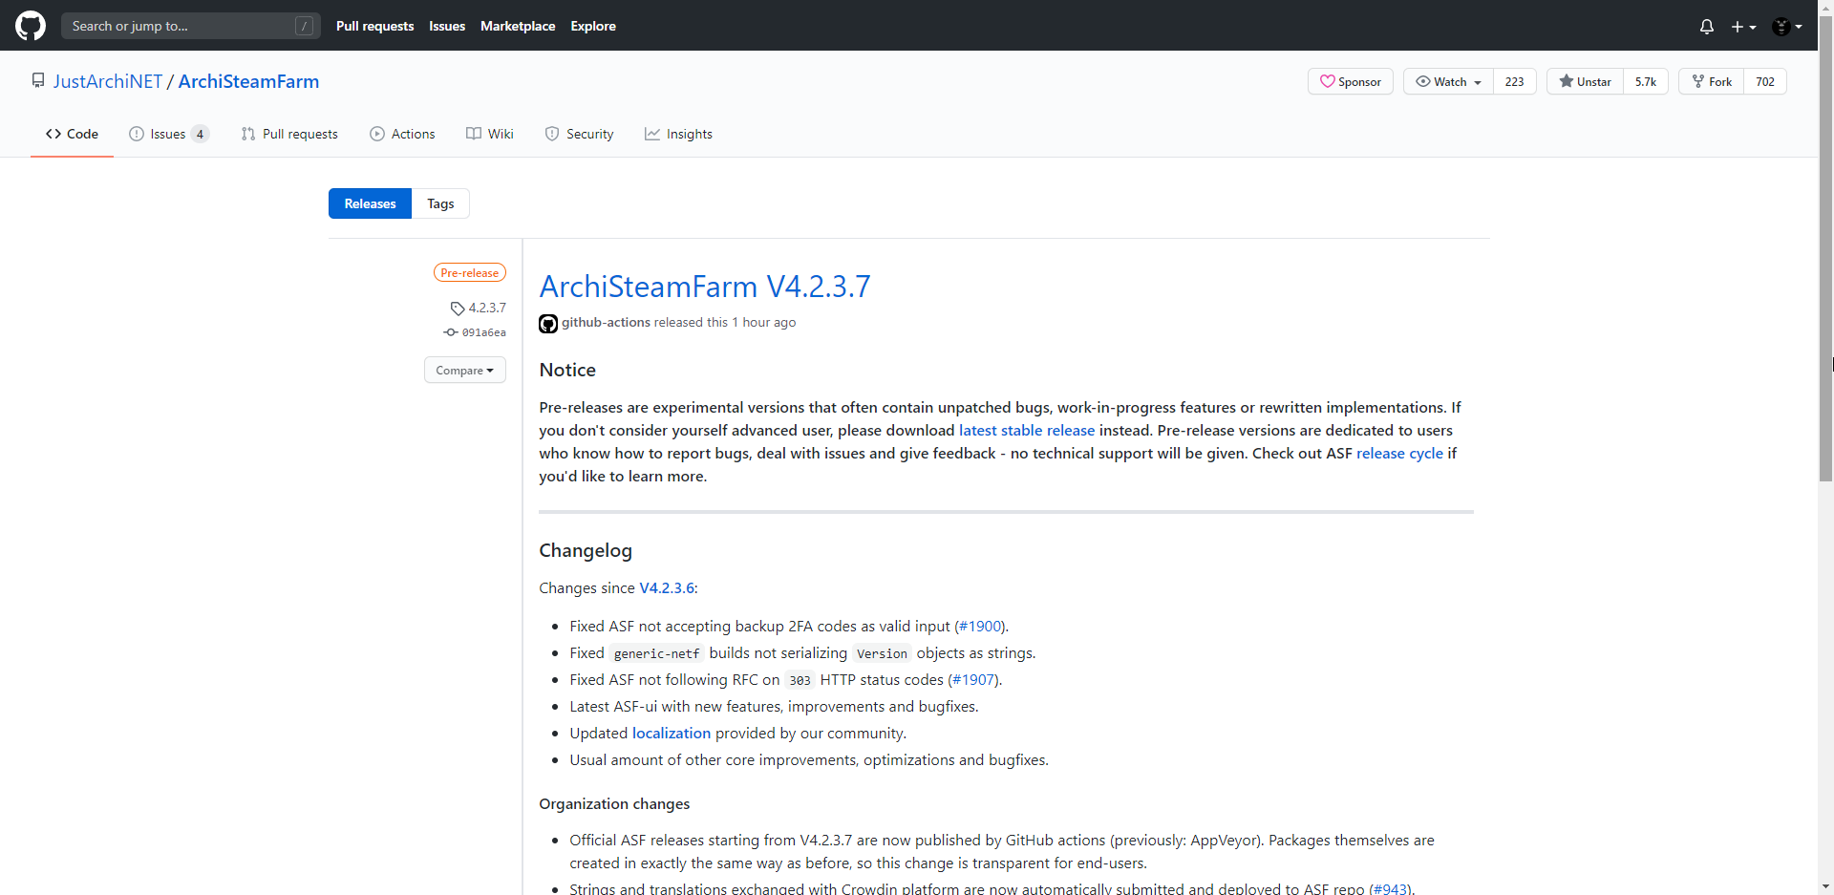Switch to the repository Issues tab
The width and height of the screenshot is (1834, 895).
(x=169, y=134)
